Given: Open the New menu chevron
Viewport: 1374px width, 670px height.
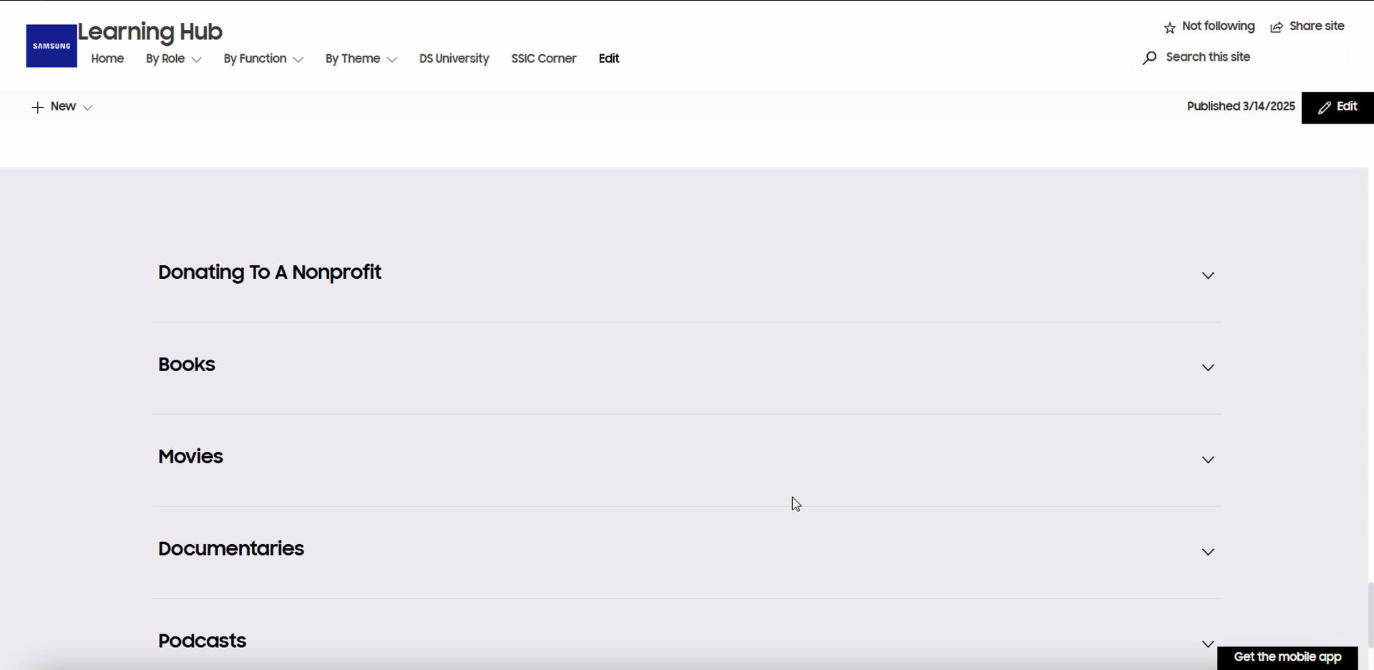Looking at the screenshot, I should (x=87, y=107).
